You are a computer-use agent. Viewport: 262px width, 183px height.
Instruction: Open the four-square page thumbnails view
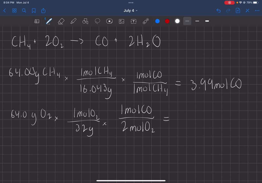coord(14,11)
